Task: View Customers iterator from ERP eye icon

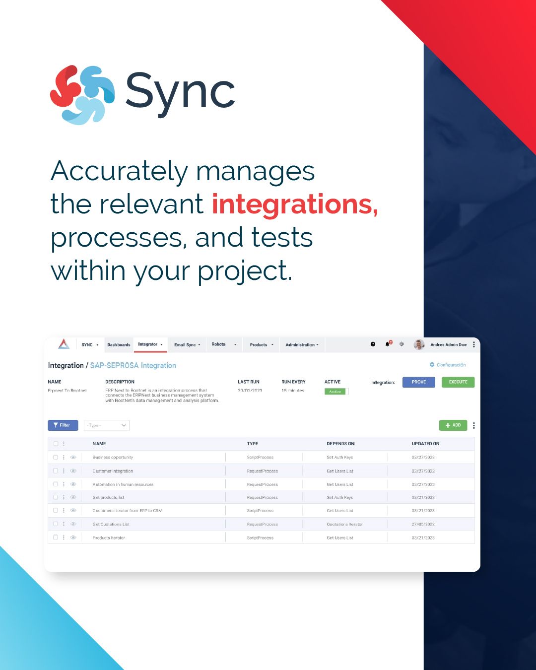Action: (x=73, y=510)
